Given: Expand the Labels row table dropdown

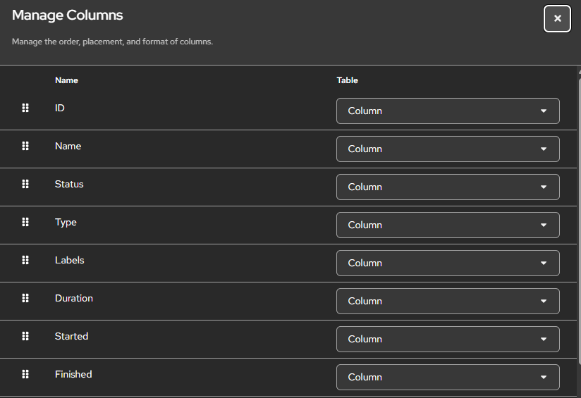Looking at the screenshot, I should [448, 263].
